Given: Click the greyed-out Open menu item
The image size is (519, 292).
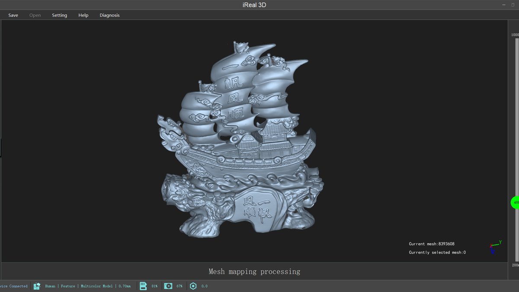Looking at the screenshot, I should coord(35,15).
